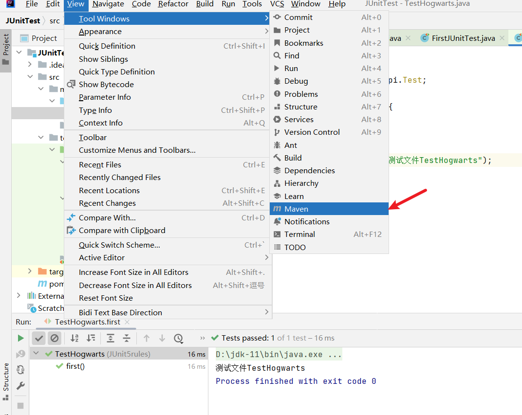Switch to the FirstJUnitTest.java editor tab
The width and height of the screenshot is (522, 415).
click(463, 38)
